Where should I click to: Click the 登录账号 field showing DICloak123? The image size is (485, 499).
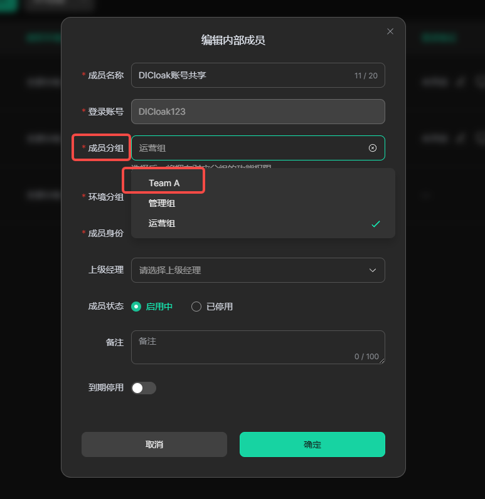point(258,112)
